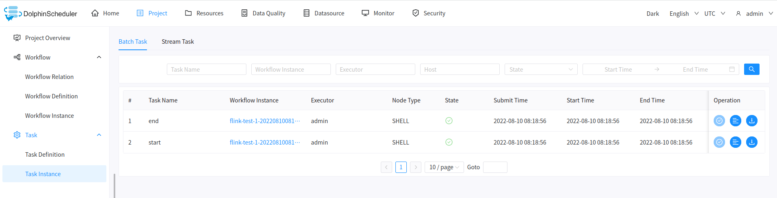The width and height of the screenshot is (777, 198).
Task: Change the 10 / page size selector
Action: point(444,167)
